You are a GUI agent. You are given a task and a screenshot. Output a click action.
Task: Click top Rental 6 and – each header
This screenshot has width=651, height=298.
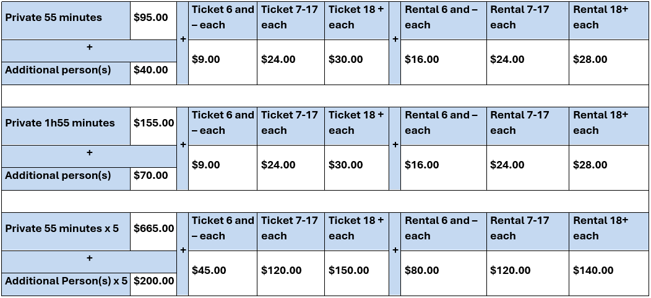444,21
